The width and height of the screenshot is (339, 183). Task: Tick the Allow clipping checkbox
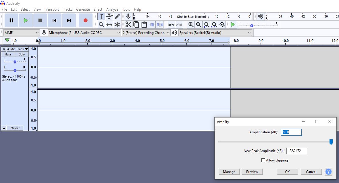(x=263, y=160)
